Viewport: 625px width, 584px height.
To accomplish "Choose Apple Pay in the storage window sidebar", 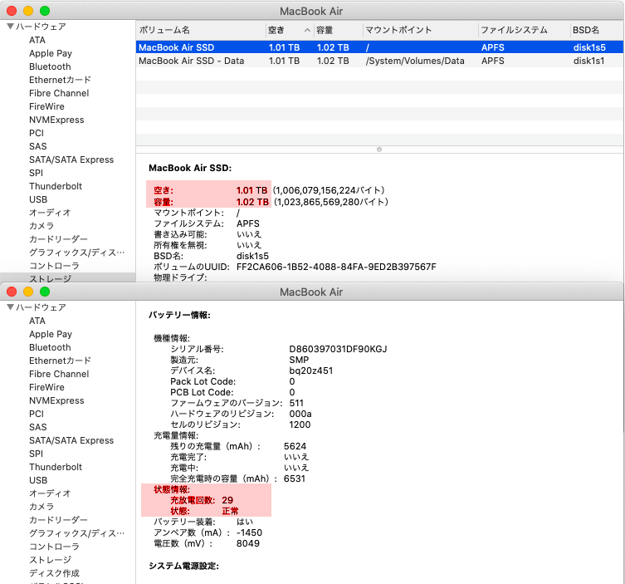I will 51,53.
